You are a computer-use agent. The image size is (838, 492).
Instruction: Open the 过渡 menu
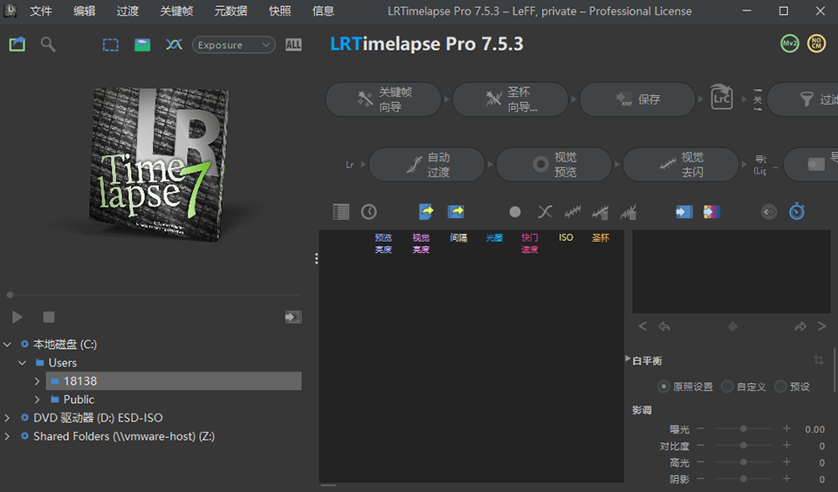pos(127,10)
